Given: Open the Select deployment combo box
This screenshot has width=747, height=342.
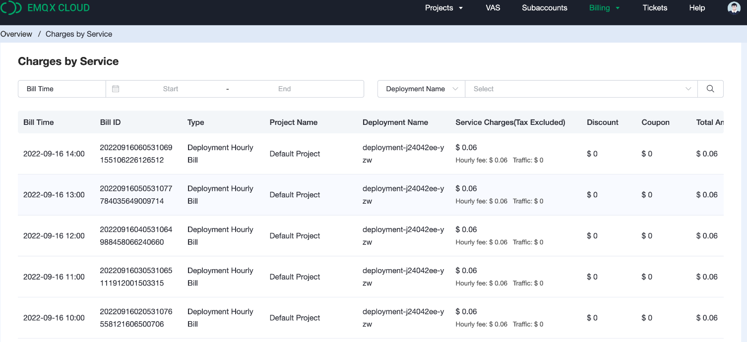Looking at the screenshot, I should point(581,89).
